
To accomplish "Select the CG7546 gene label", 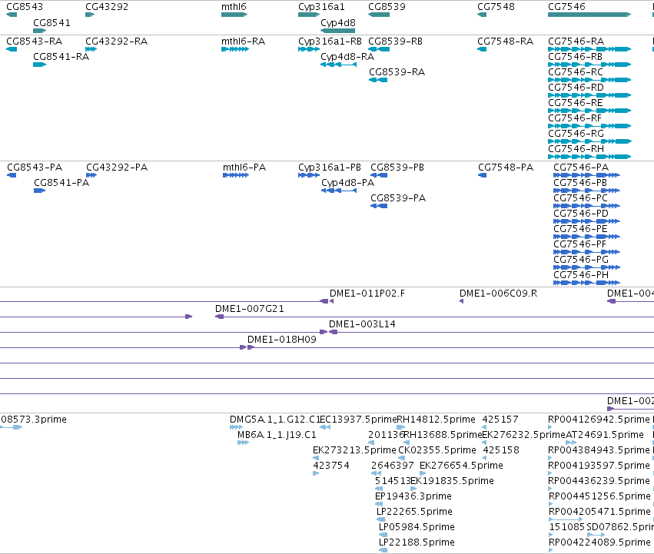I will 566,7.
